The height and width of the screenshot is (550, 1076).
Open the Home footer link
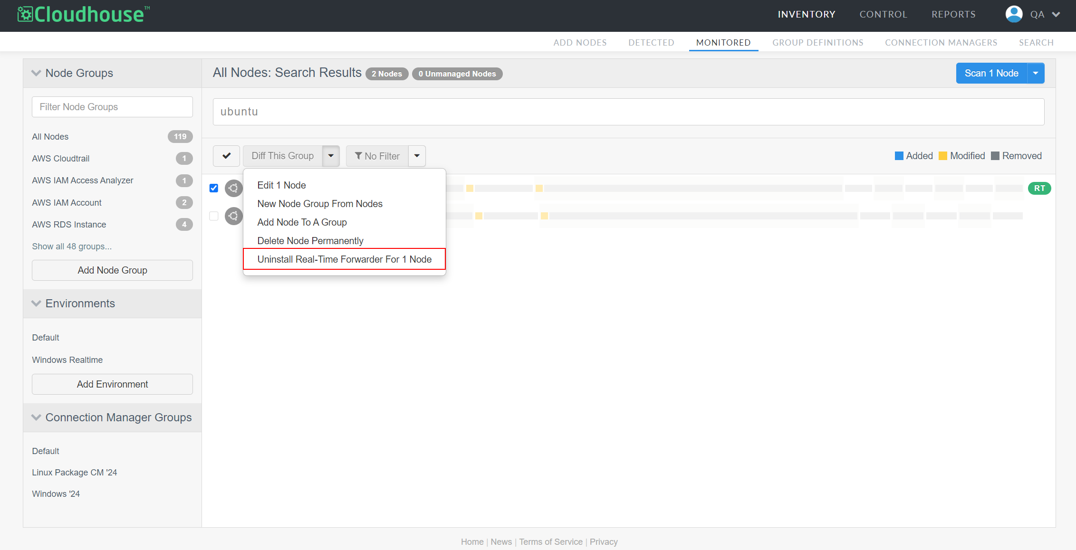point(472,542)
